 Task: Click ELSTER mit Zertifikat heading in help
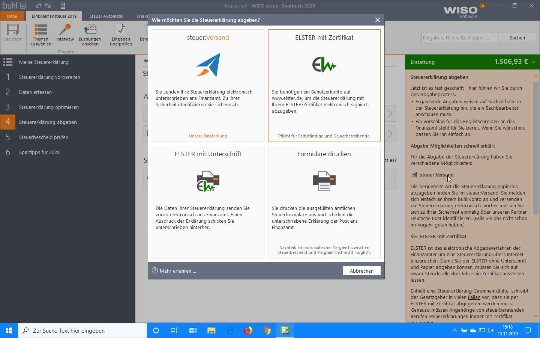coord(443,236)
